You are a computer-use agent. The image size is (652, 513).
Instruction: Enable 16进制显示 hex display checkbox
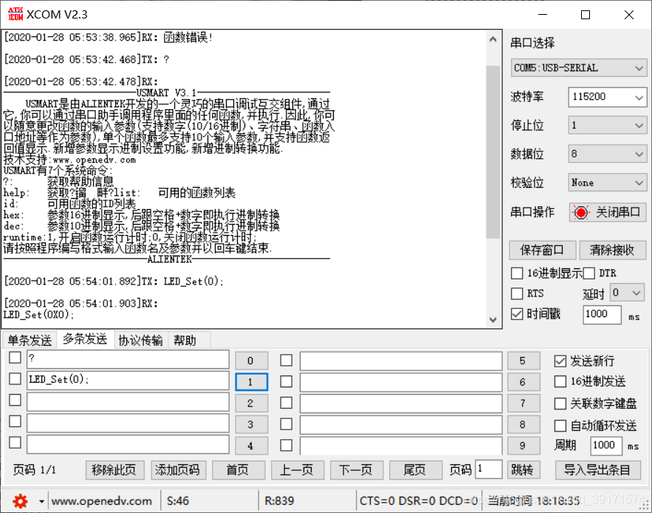pyautogui.click(x=517, y=274)
